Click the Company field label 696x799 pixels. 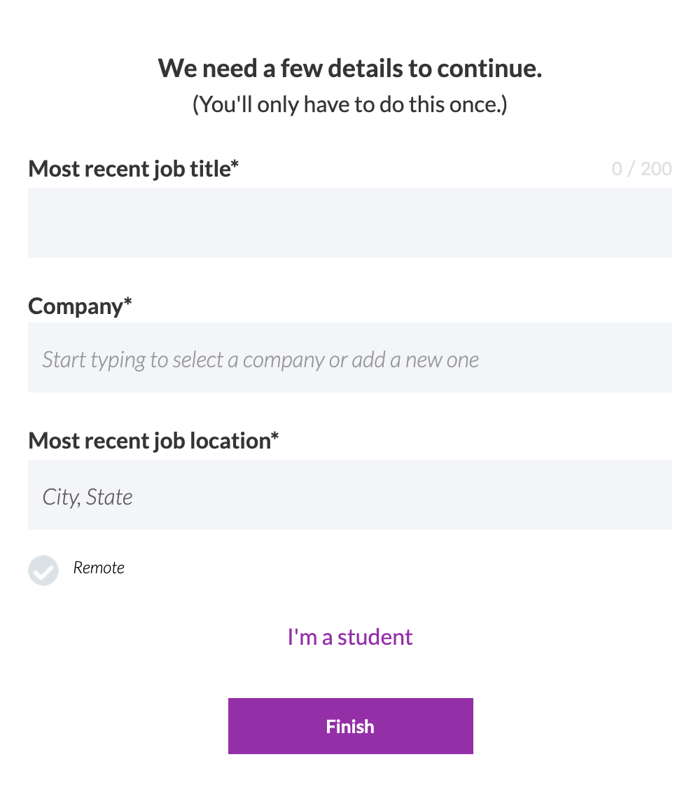click(80, 306)
